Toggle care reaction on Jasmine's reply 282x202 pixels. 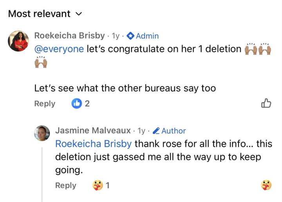point(266,185)
